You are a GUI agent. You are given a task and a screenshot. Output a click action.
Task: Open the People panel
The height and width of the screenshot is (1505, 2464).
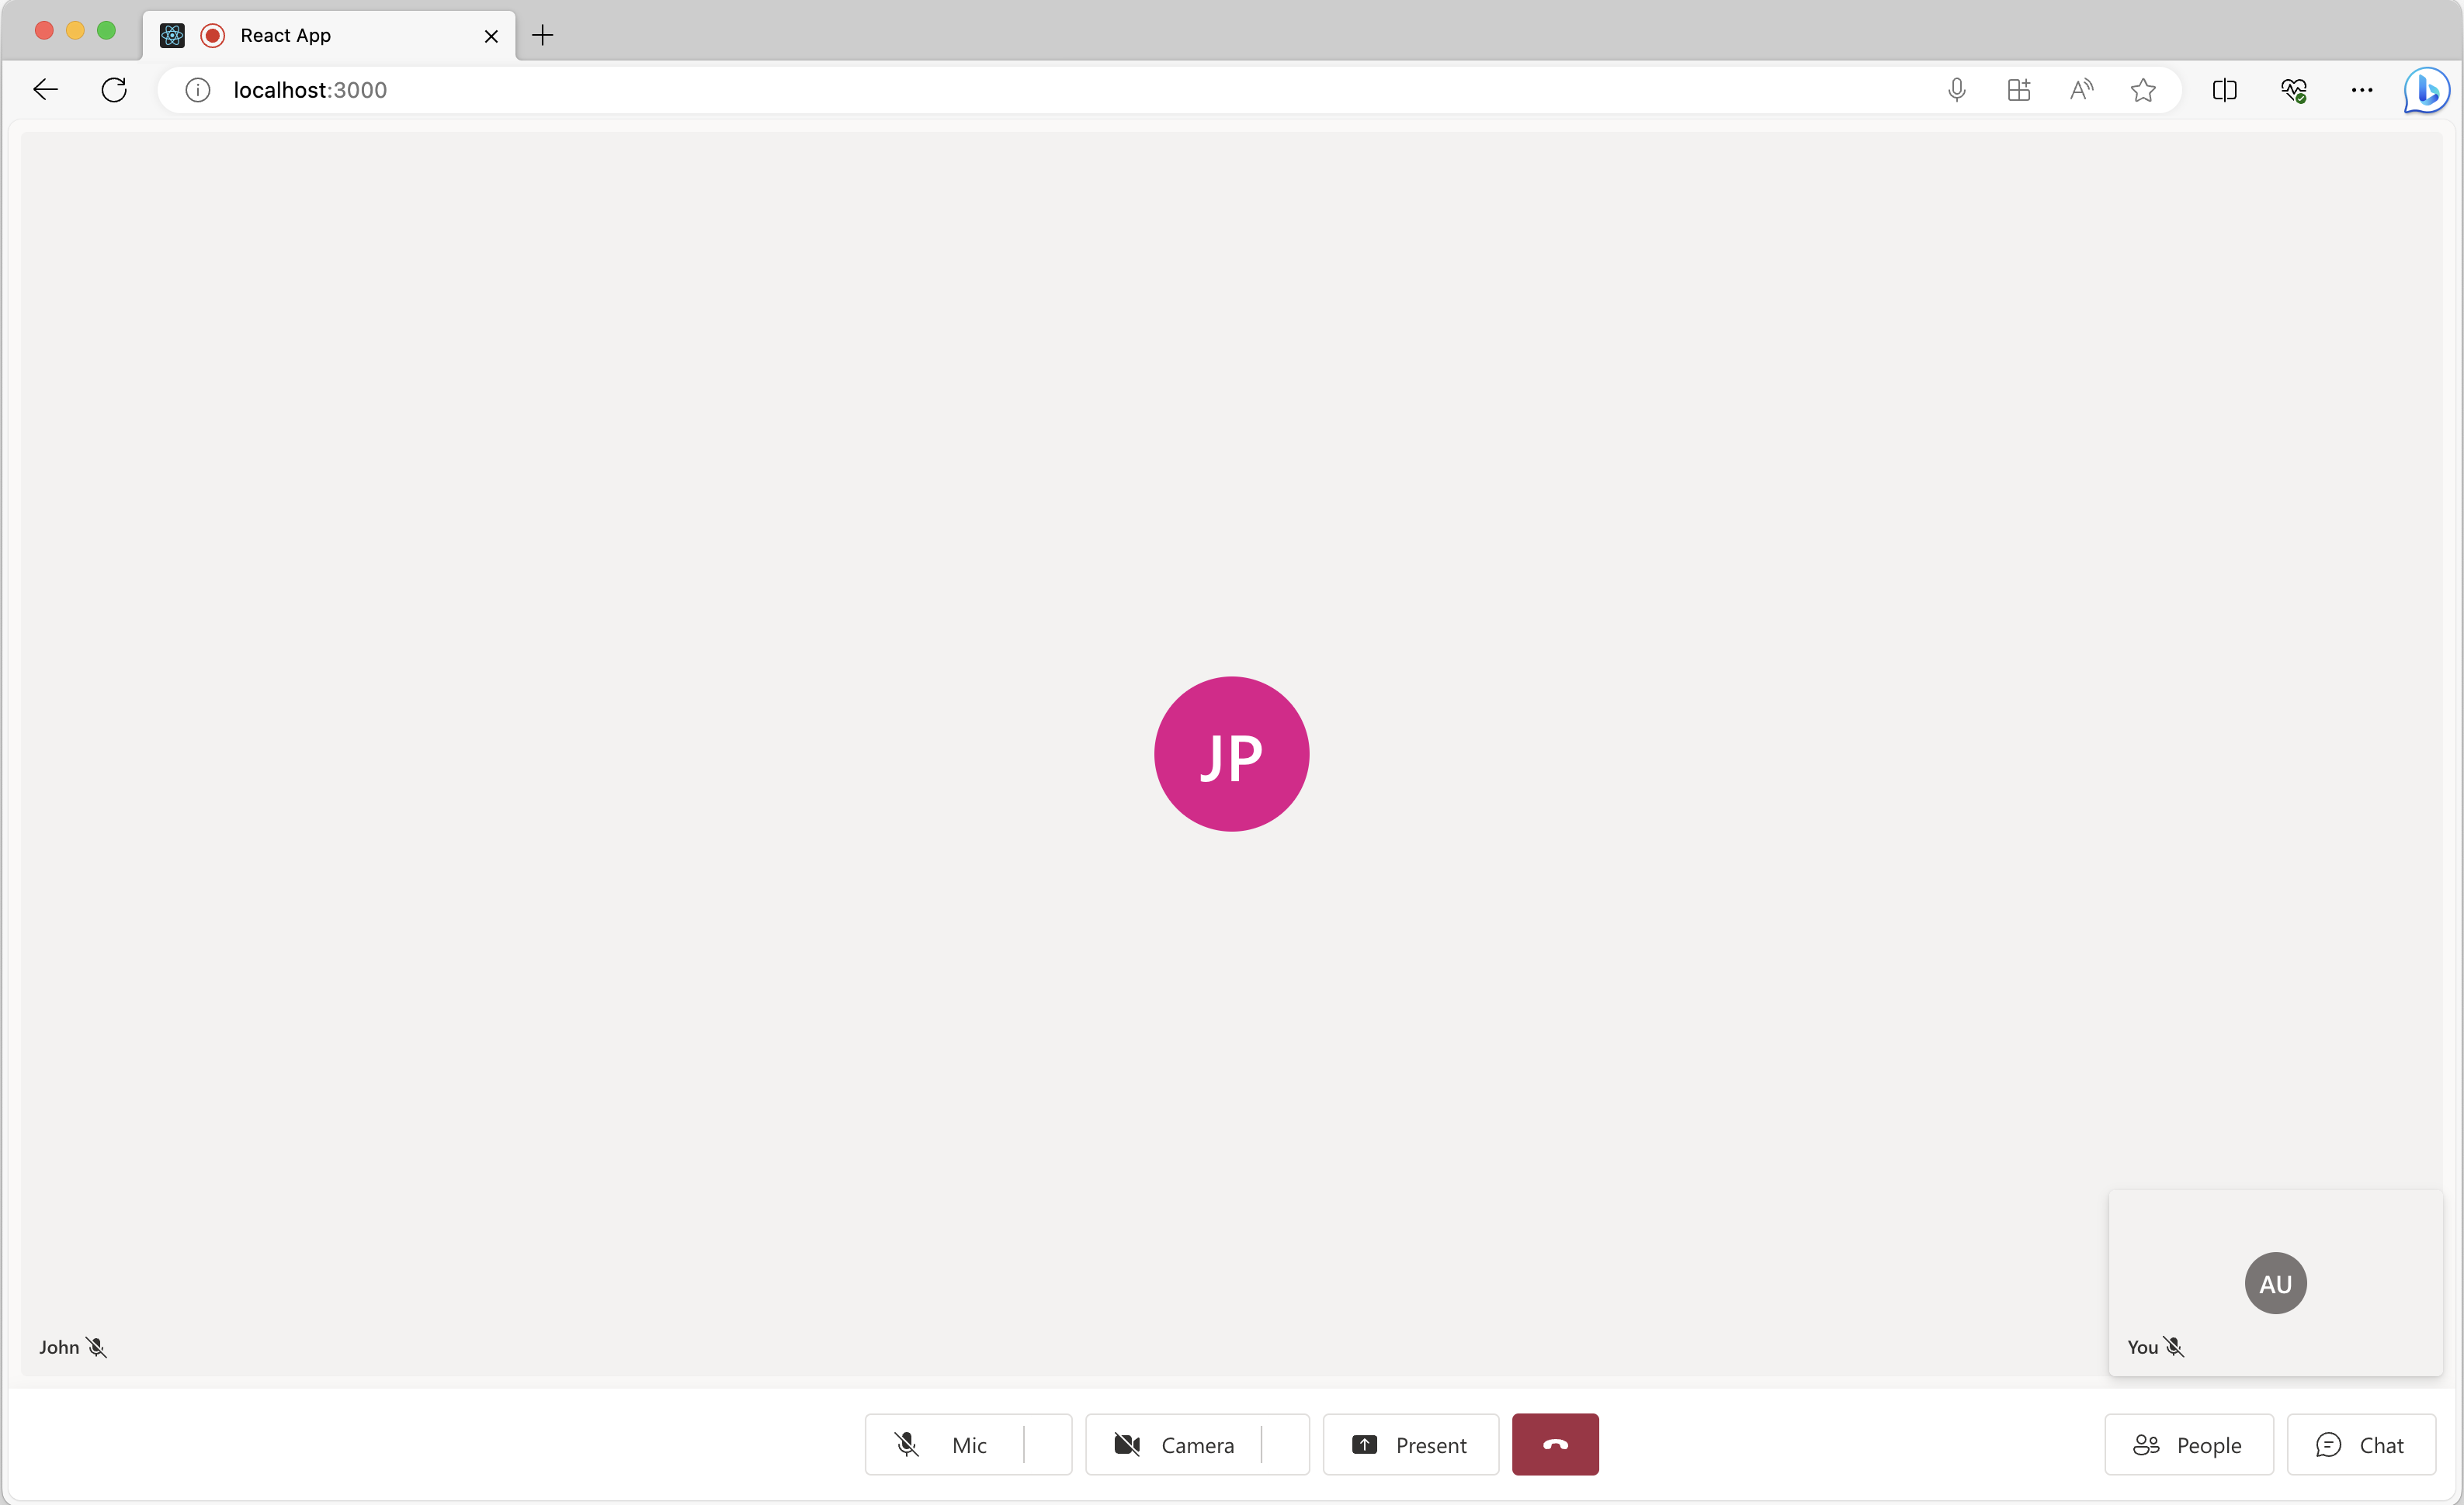tap(2189, 1445)
